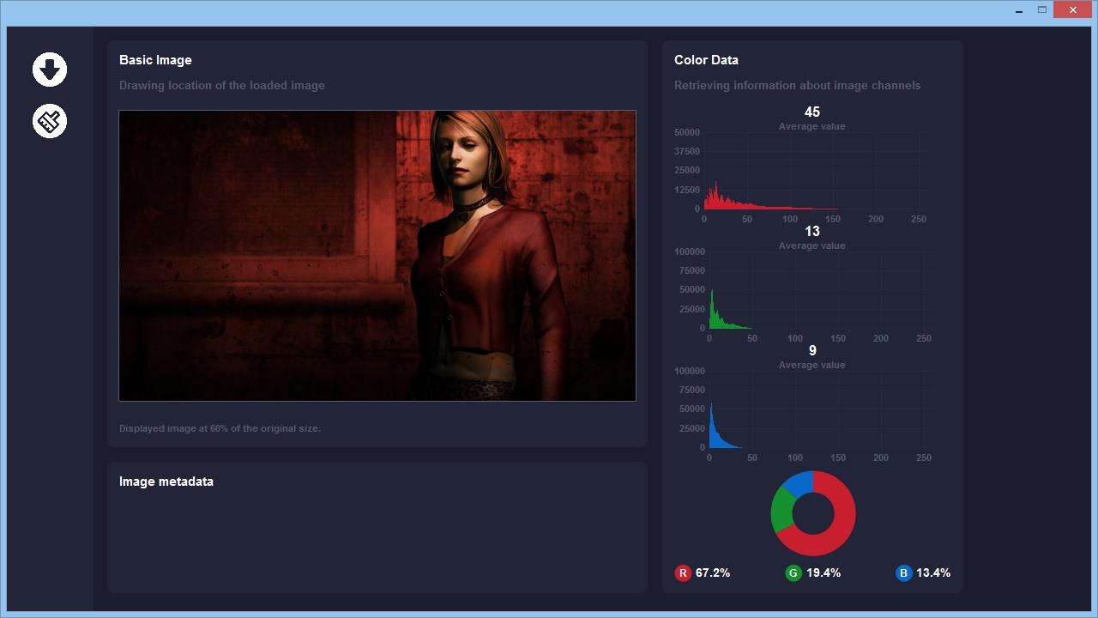The width and height of the screenshot is (1098, 618).
Task: Click the load image down-arrow icon
Action: pyautogui.click(x=50, y=70)
